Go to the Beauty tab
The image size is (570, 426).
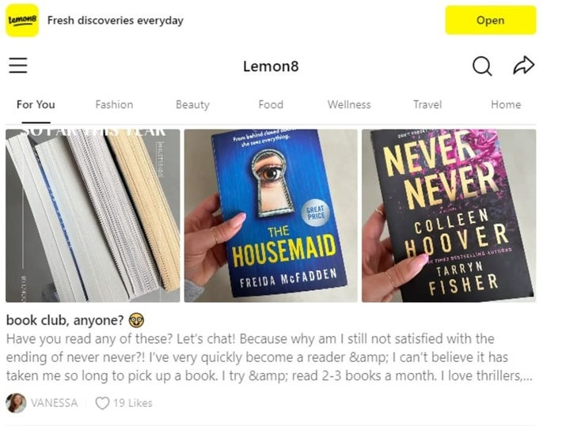pyautogui.click(x=192, y=104)
